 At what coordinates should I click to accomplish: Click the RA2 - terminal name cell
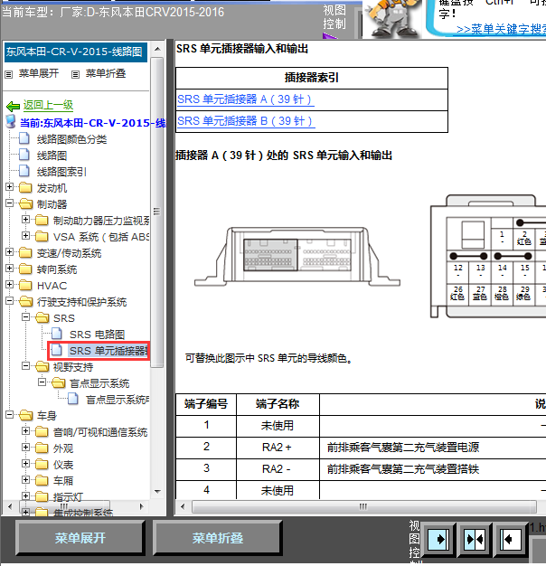(x=278, y=469)
